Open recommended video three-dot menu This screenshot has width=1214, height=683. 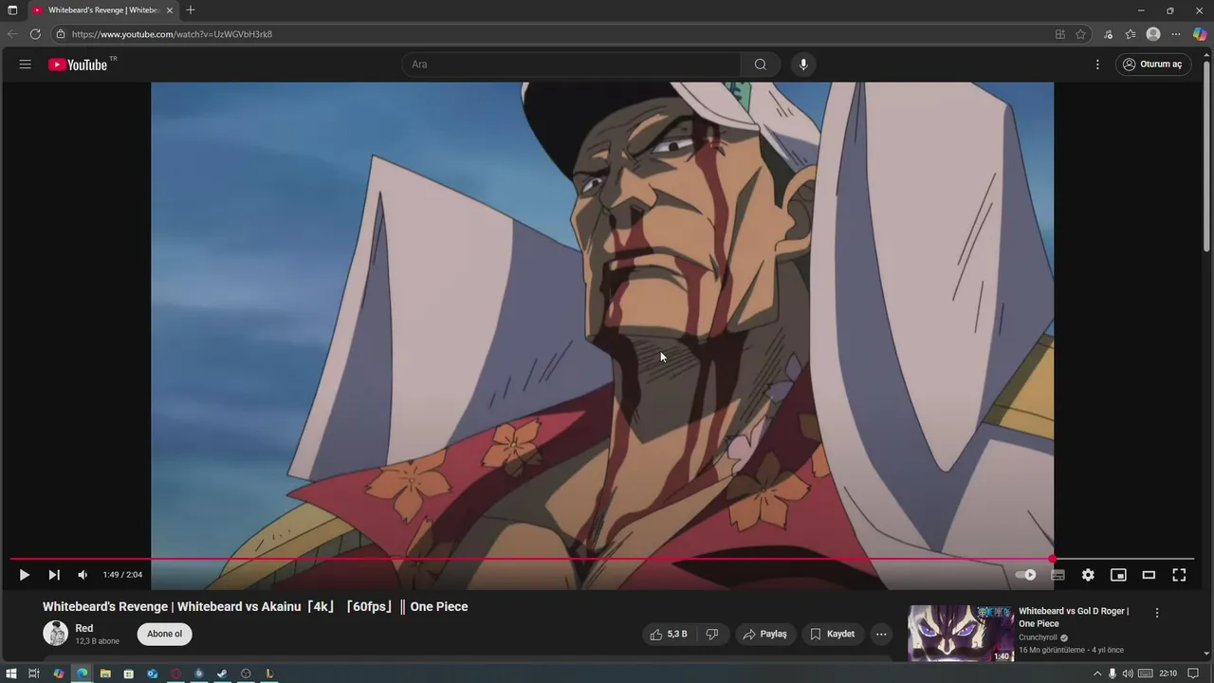(1157, 613)
